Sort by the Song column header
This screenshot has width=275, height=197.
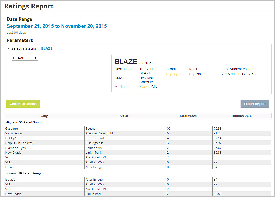pyautogui.click(x=44, y=116)
